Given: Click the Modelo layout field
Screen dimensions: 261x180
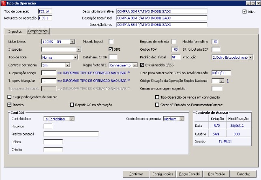Looking at the screenshot, I should click(x=111, y=42).
